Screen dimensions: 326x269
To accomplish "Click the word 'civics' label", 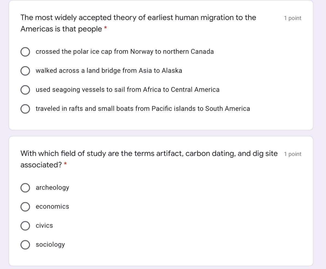I will pos(44,226).
